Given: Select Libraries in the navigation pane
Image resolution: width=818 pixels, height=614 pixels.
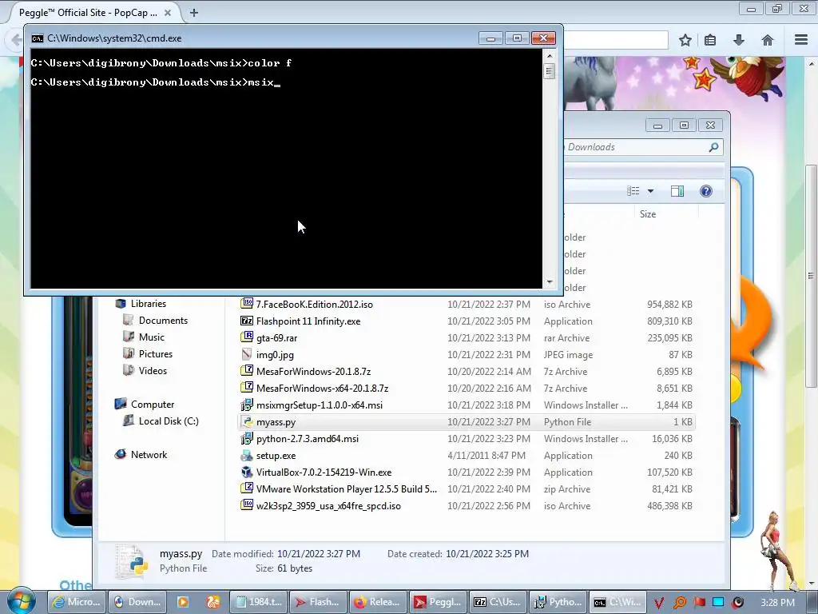Looking at the screenshot, I should 148,303.
